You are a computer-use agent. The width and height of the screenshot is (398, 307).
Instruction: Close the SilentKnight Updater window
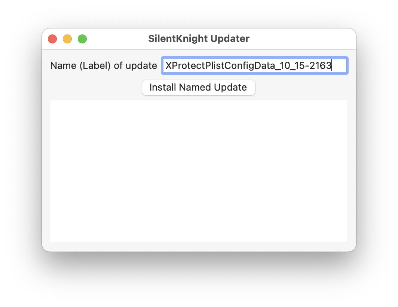coord(52,39)
